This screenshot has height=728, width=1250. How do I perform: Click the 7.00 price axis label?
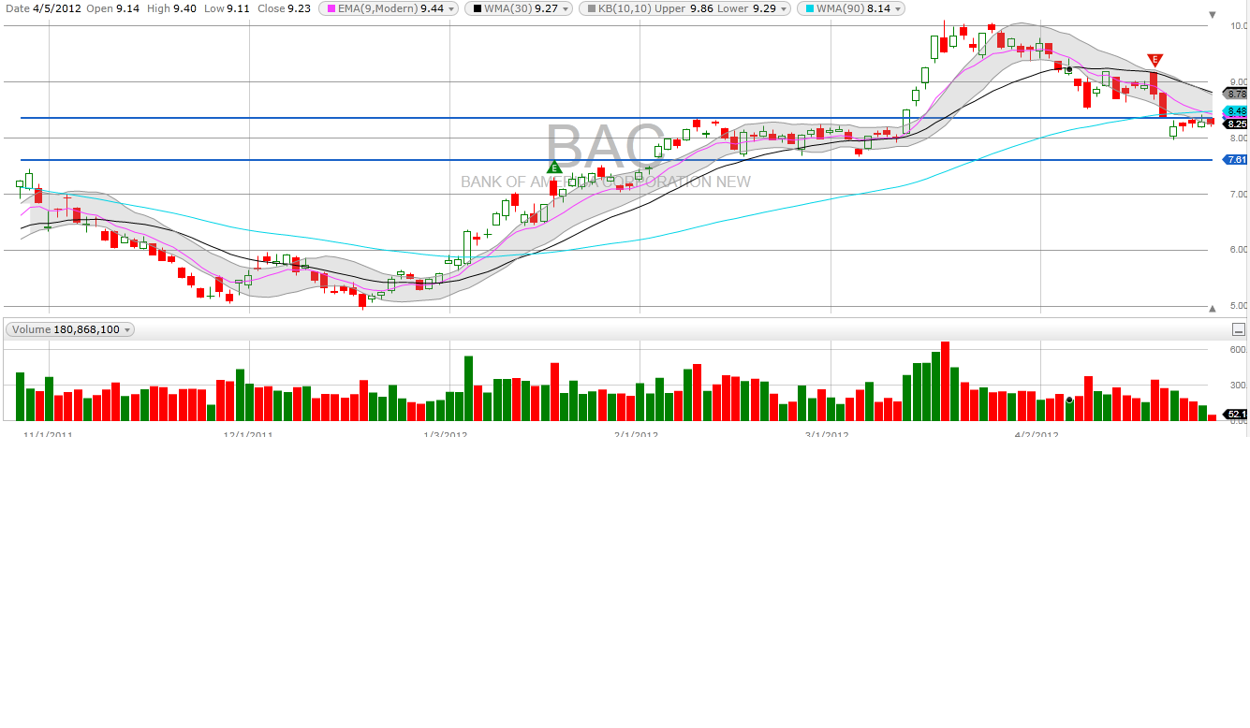[1237, 194]
